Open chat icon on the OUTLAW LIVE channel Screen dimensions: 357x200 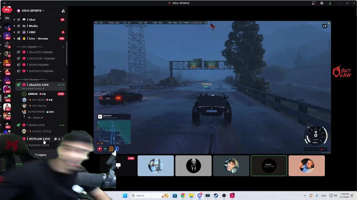[56, 139]
